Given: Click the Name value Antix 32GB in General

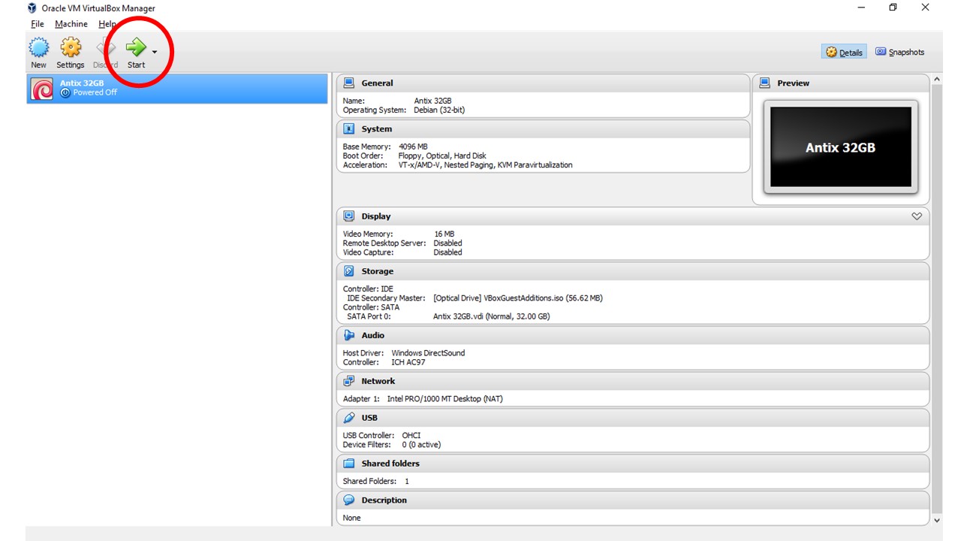Looking at the screenshot, I should click(432, 101).
